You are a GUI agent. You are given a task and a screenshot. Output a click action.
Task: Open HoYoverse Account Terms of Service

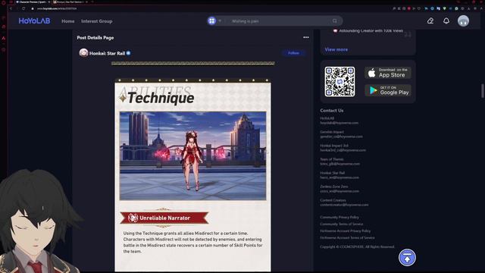click(347, 237)
